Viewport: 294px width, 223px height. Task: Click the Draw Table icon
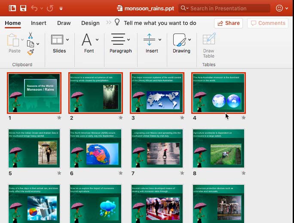tap(209, 39)
